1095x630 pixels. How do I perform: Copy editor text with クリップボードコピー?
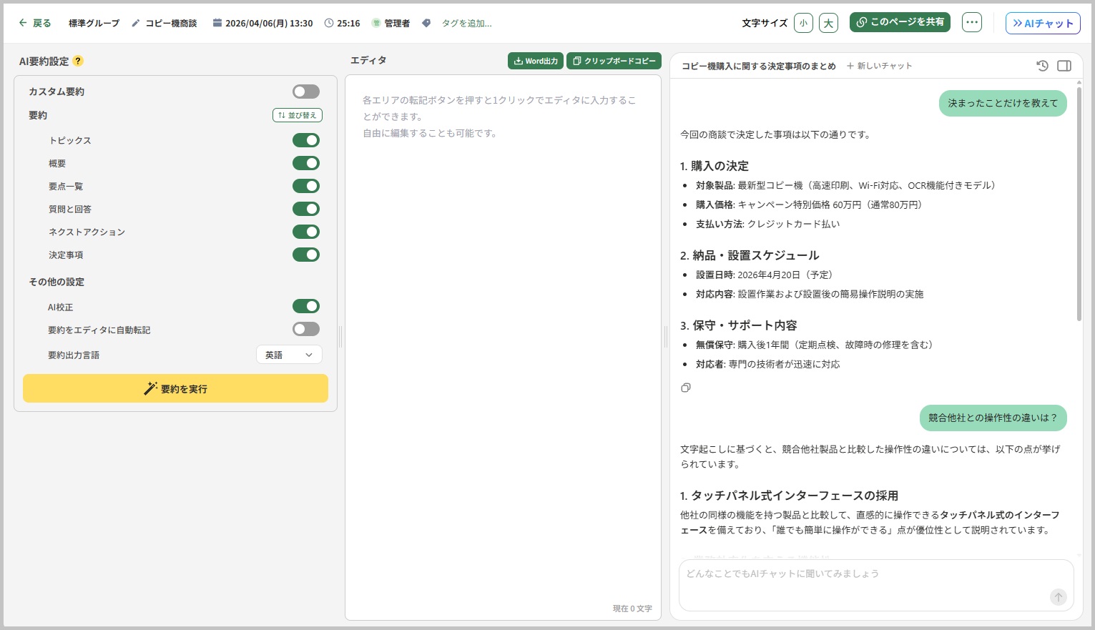(x=614, y=61)
